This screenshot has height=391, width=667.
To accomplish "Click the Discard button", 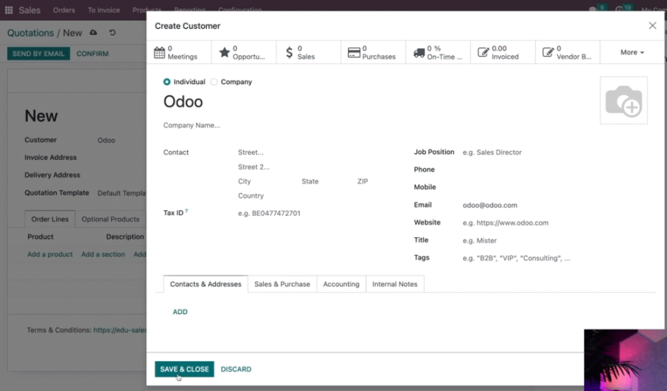I will 236,369.
